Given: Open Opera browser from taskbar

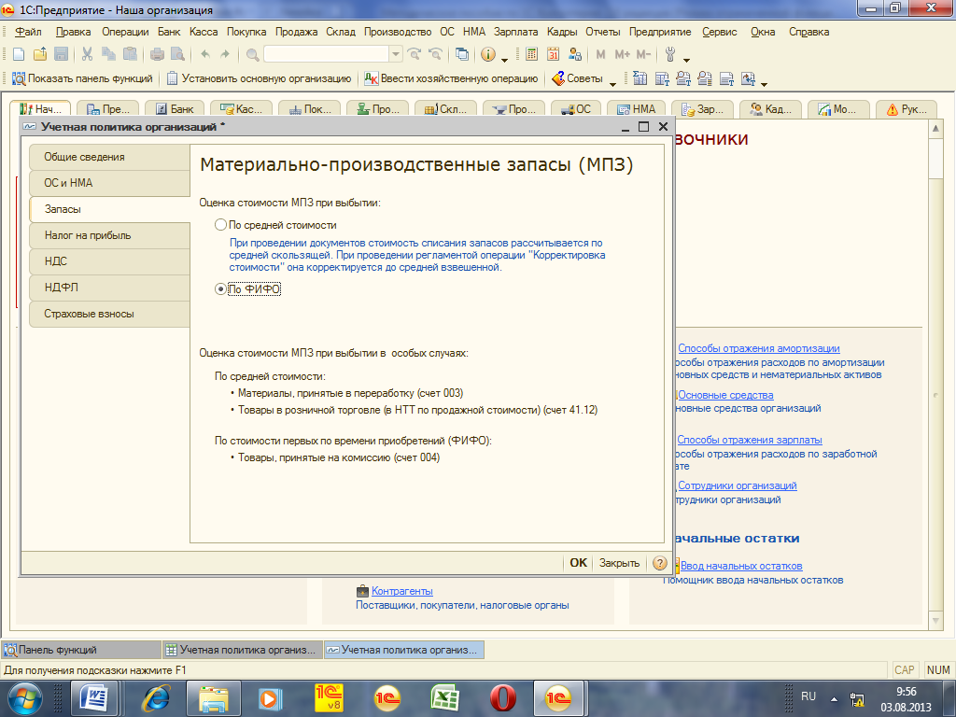Looking at the screenshot, I should (x=502, y=698).
